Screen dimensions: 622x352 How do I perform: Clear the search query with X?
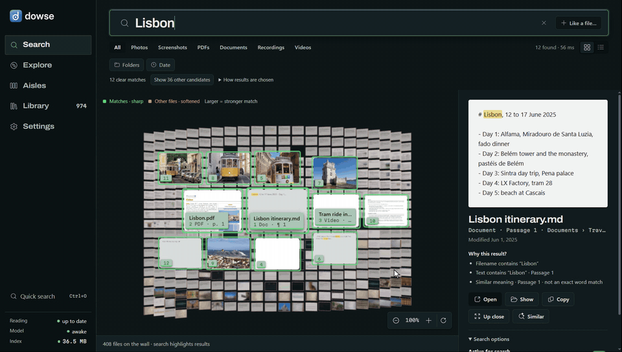pyautogui.click(x=544, y=23)
